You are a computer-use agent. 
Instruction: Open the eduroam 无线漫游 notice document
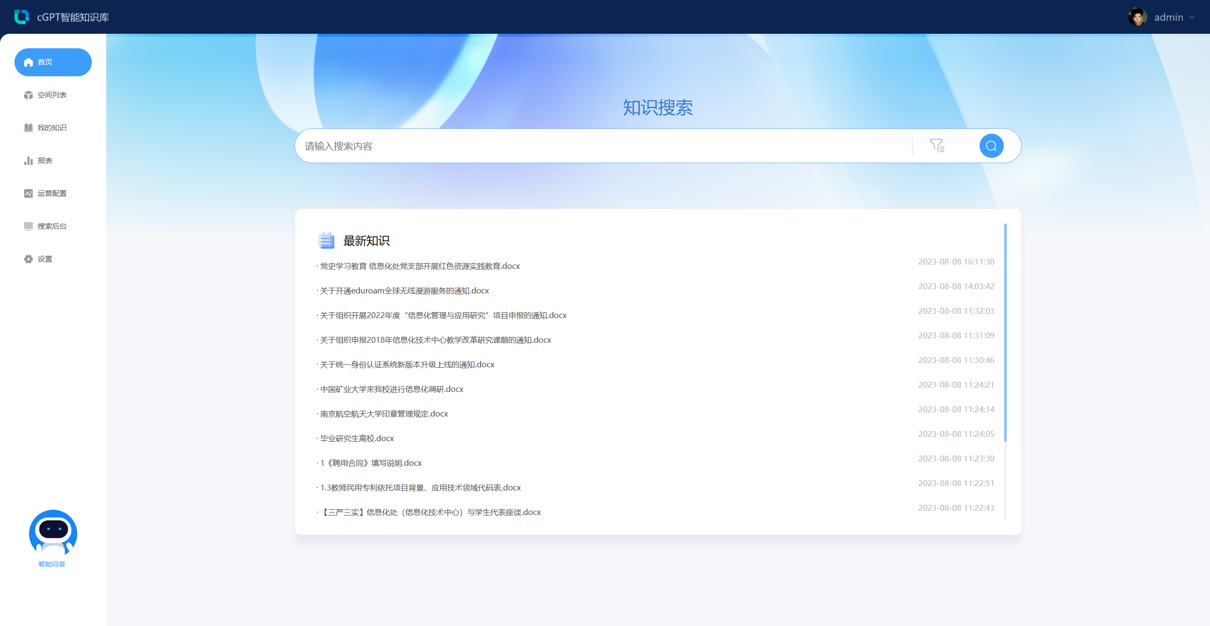(404, 291)
